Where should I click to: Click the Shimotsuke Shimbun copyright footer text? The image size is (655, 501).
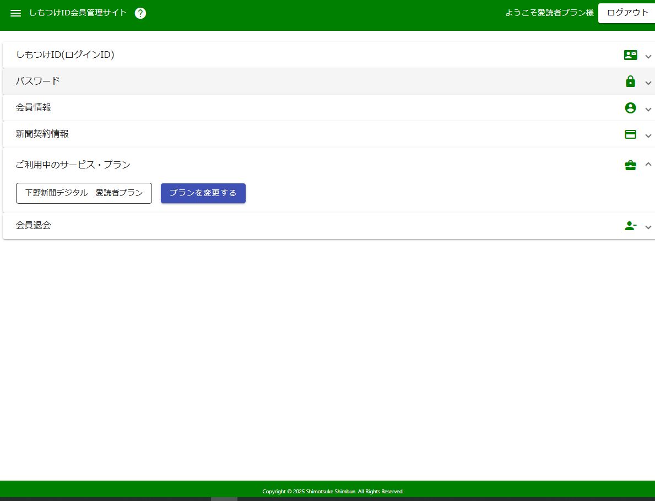tap(333, 492)
